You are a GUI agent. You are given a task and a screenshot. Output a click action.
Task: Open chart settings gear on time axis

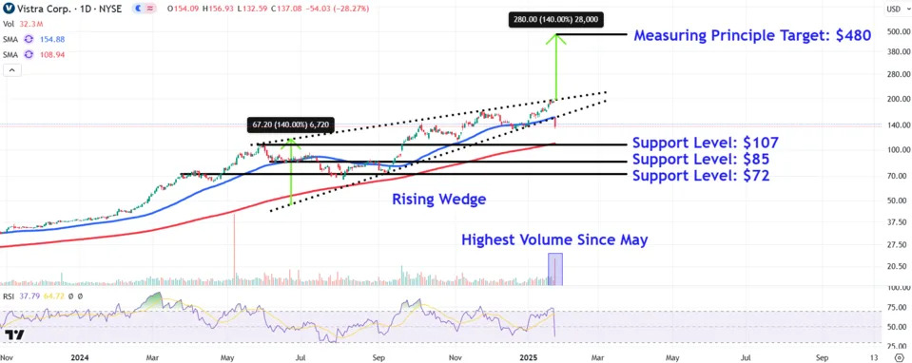900,357
